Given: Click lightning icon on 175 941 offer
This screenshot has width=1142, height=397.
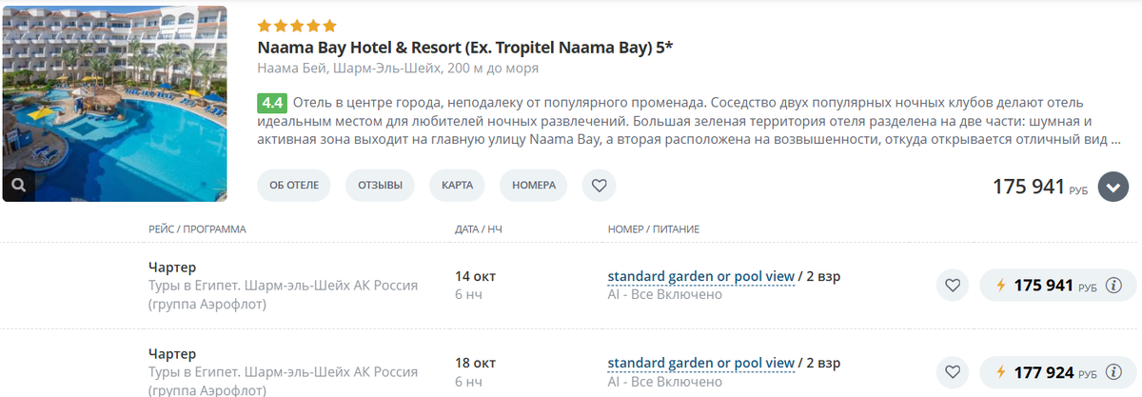Looking at the screenshot, I should (x=1000, y=286).
